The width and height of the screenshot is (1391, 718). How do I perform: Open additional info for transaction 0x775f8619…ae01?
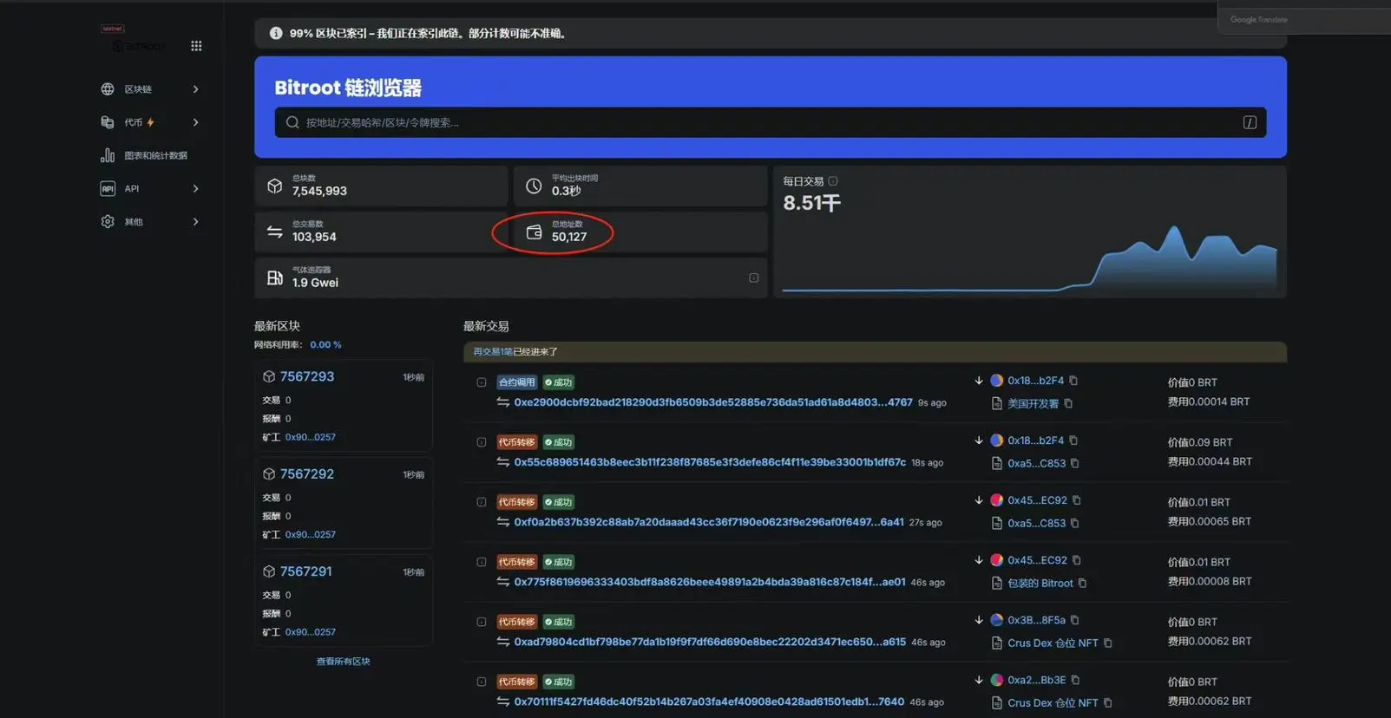[482, 562]
